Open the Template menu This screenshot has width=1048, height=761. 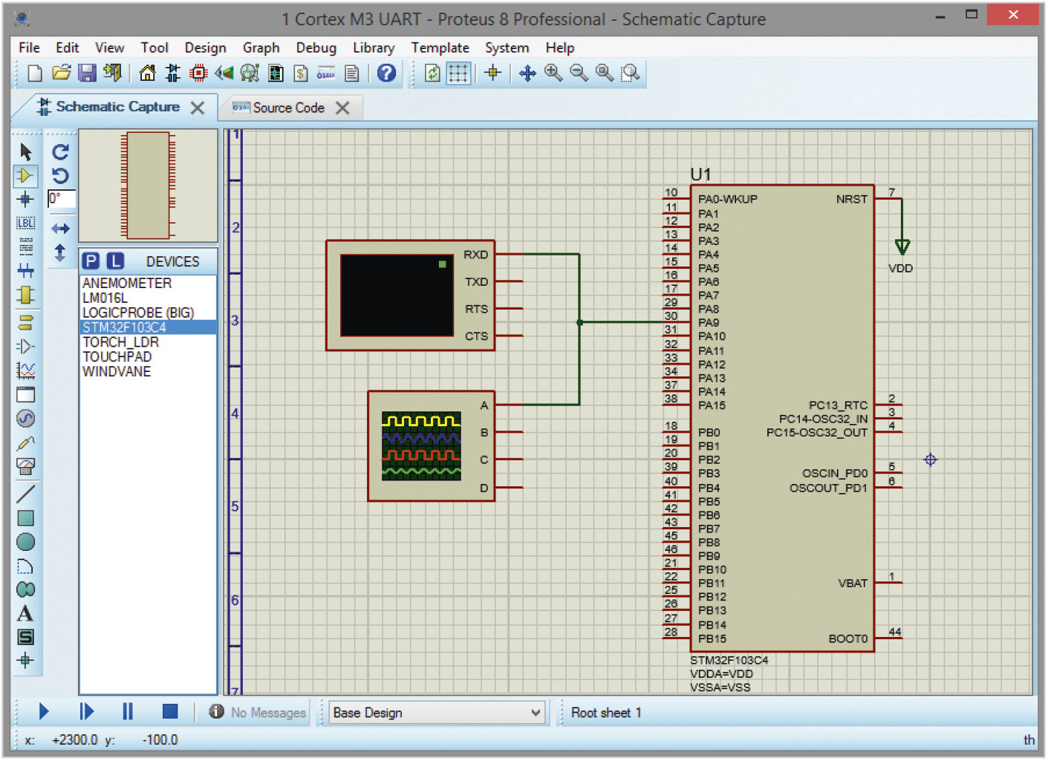[440, 48]
